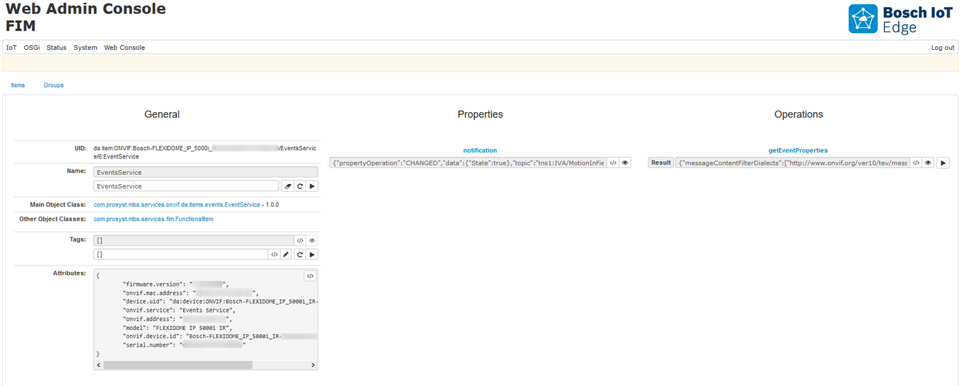This screenshot has height=386, width=961.
Task: Click the Tags apply (play) icon
Action: [312, 255]
